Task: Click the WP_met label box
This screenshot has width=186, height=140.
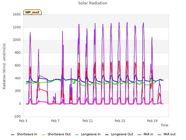Action: click(32, 12)
